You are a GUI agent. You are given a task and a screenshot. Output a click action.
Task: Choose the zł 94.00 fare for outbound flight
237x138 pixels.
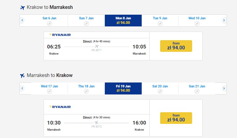[176, 46]
